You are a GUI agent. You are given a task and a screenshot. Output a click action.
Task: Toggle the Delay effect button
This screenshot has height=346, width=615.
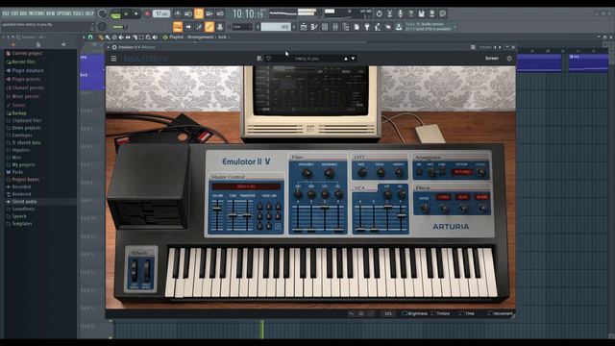[463, 197]
